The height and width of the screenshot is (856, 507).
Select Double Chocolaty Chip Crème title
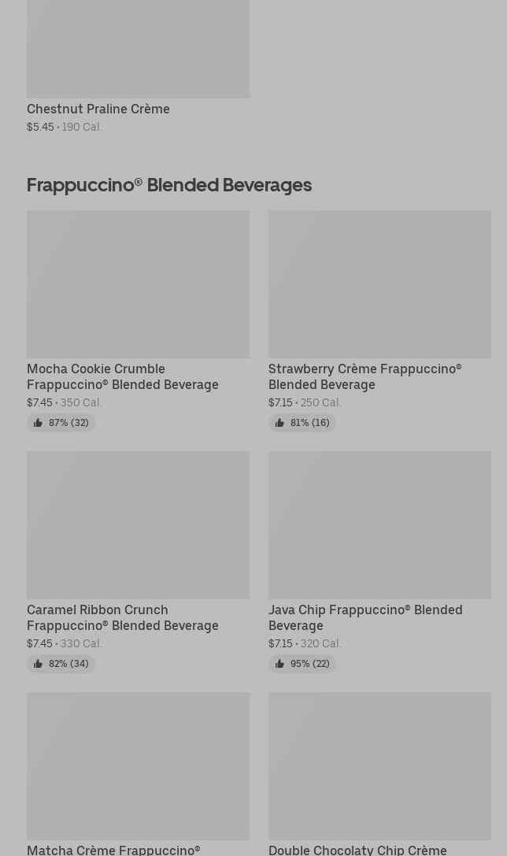(357, 850)
